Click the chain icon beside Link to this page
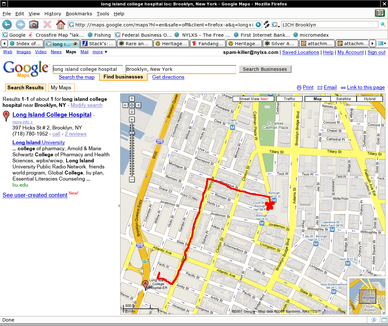Image resolution: width=388 pixels, height=326 pixels. pyautogui.click(x=343, y=88)
